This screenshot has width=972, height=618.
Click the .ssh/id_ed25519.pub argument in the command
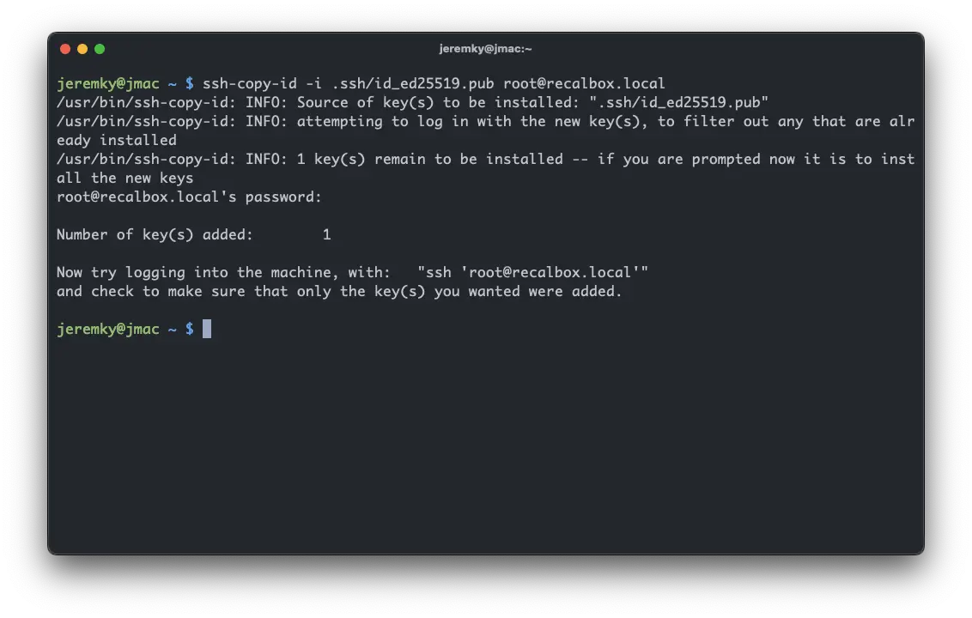click(413, 83)
